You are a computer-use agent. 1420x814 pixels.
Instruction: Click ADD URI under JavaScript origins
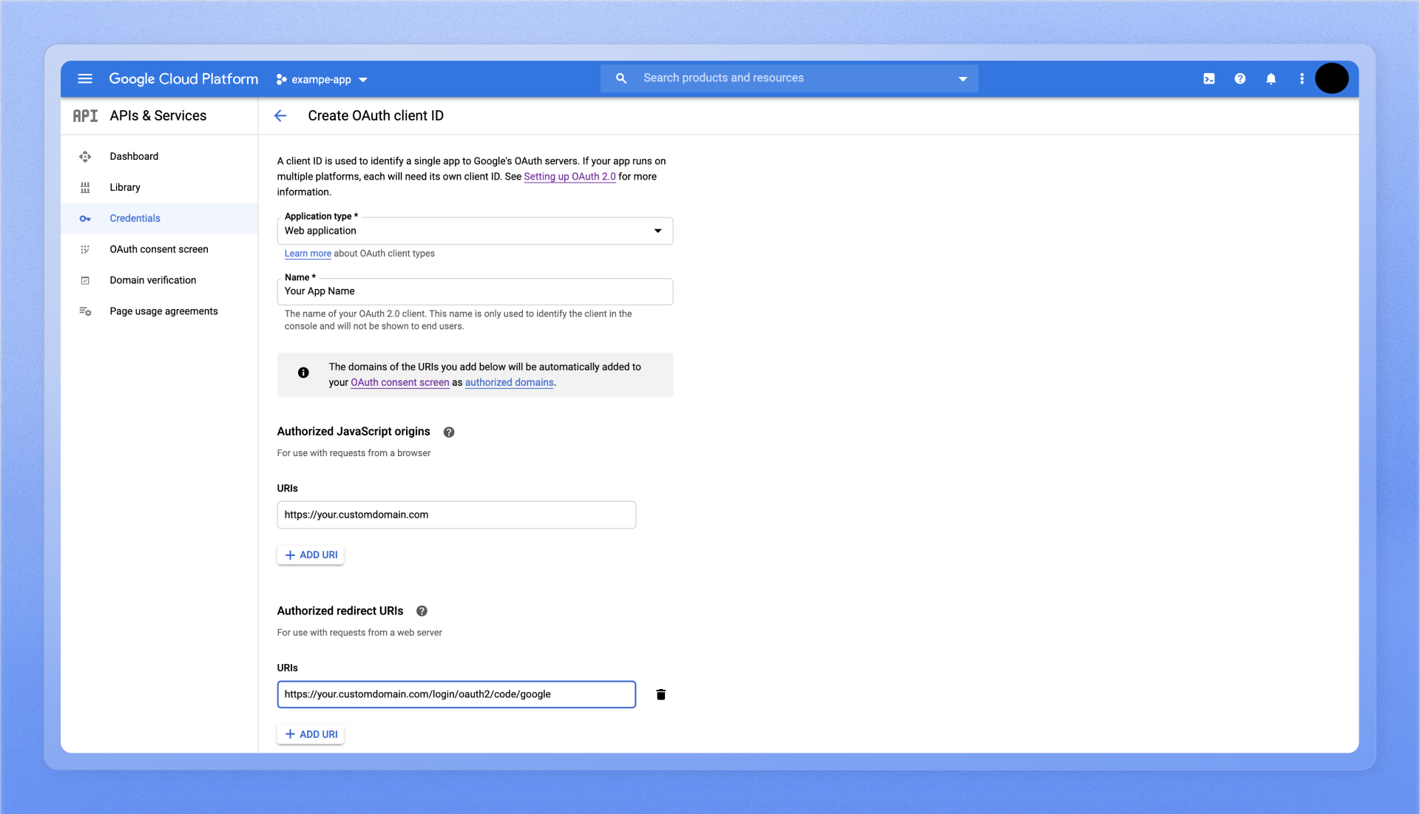click(311, 555)
